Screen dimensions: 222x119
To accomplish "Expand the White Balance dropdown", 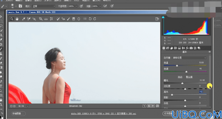I will pyautogui.click(x=190, y=58).
